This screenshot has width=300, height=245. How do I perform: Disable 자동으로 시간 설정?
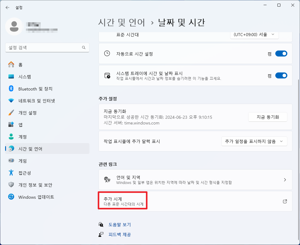click(281, 54)
